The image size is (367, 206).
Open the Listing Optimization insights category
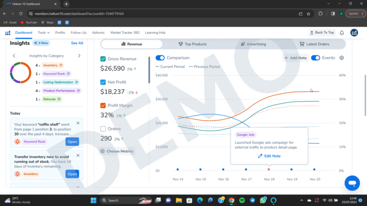[60, 82]
